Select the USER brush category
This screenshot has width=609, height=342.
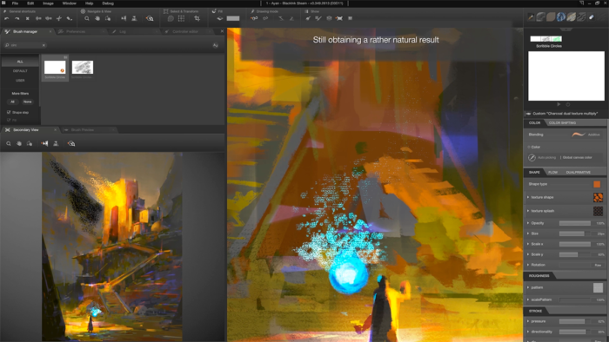20,80
